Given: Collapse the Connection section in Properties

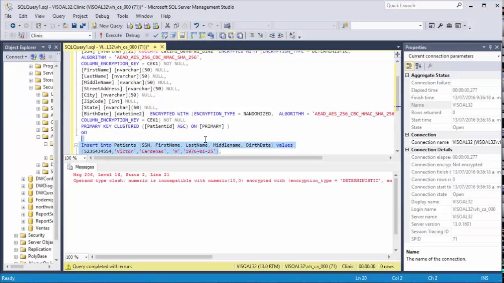Looking at the screenshot, I should click(x=407, y=135).
